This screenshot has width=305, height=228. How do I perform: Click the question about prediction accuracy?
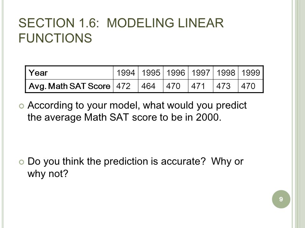tap(135, 167)
